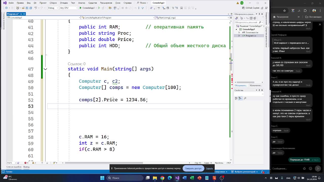Image resolution: width=324 pixels, height=182 pixels.
Task: Click the ENG language indicator in the tray
Action: 288,178
